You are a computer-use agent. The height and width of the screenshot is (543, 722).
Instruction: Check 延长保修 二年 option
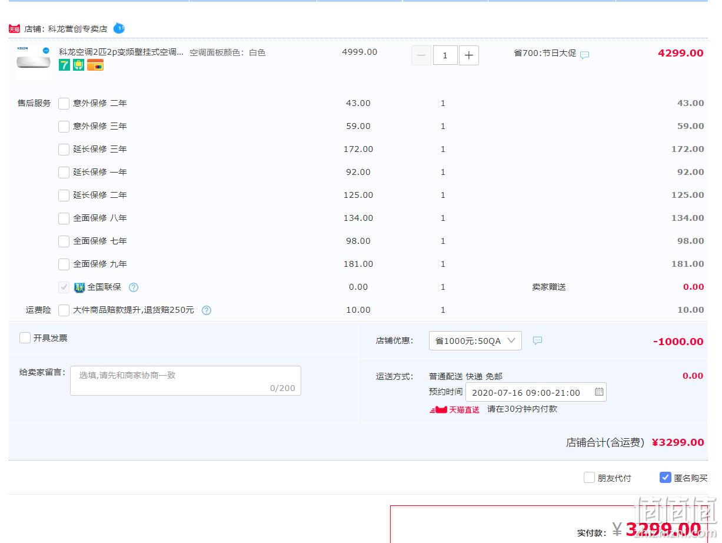64,195
